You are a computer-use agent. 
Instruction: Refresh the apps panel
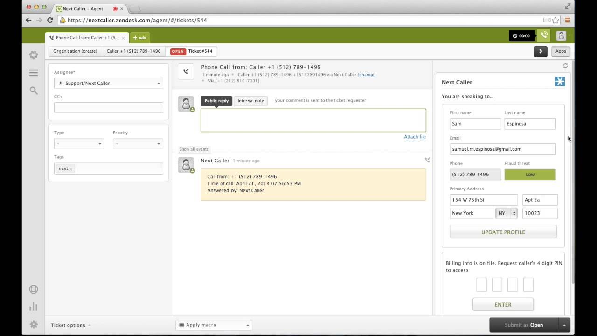tap(565, 66)
